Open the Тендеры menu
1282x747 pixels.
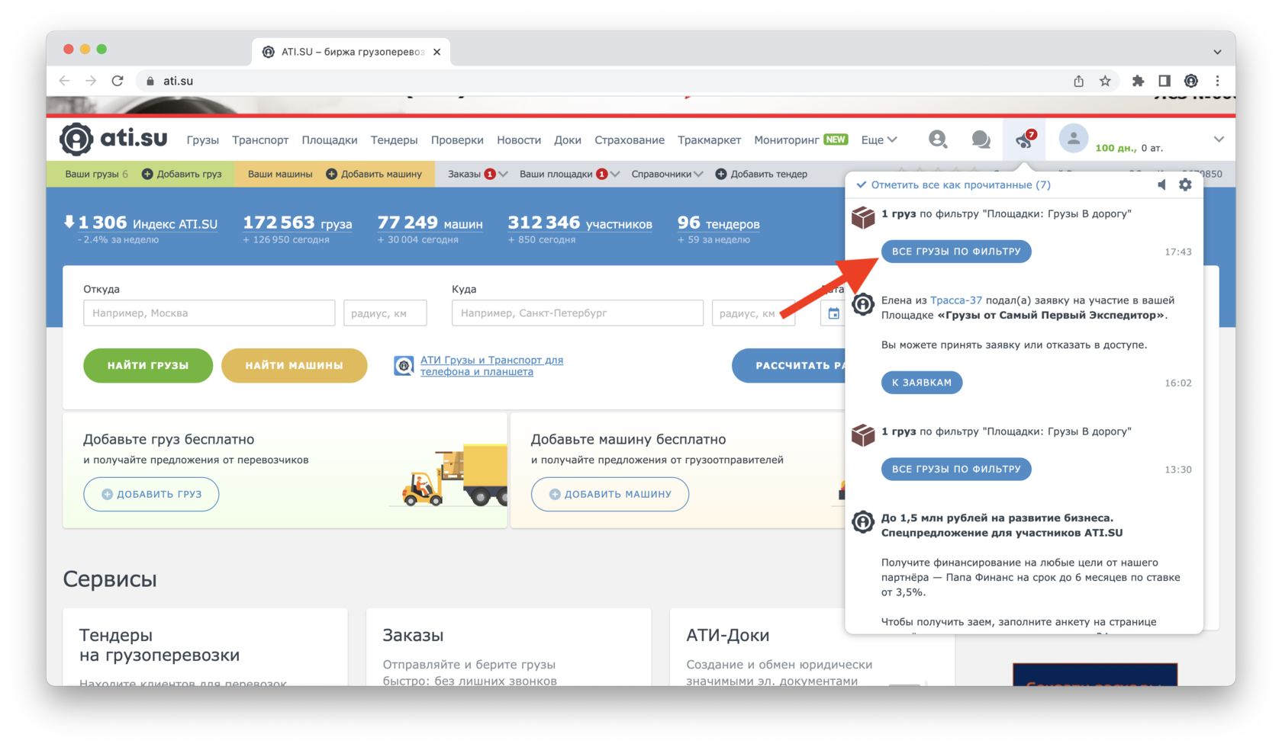(394, 139)
